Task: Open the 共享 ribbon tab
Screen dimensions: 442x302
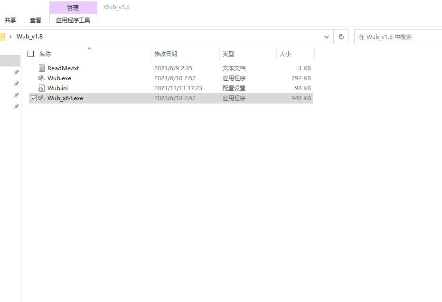Action: tap(10, 20)
